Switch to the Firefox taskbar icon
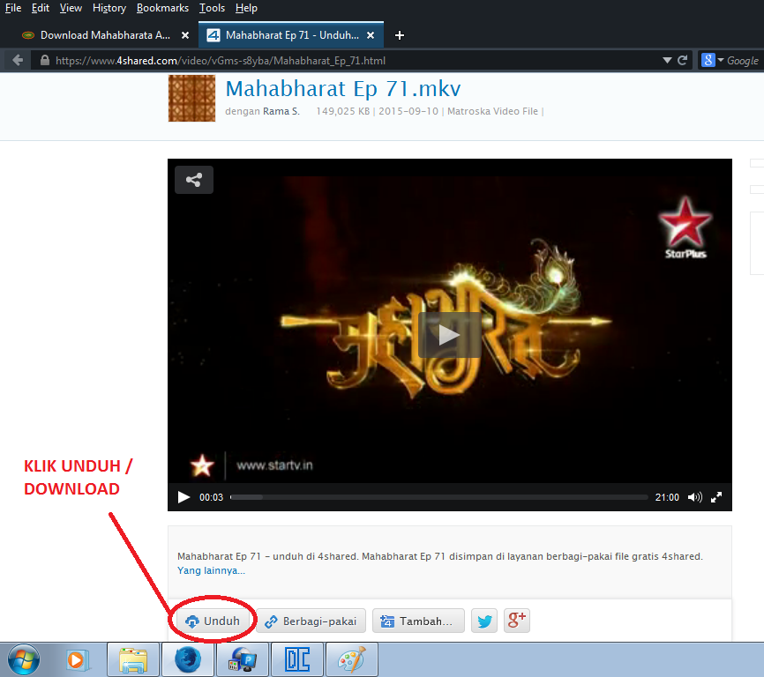This screenshot has width=764, height=677. coord(188,660)
